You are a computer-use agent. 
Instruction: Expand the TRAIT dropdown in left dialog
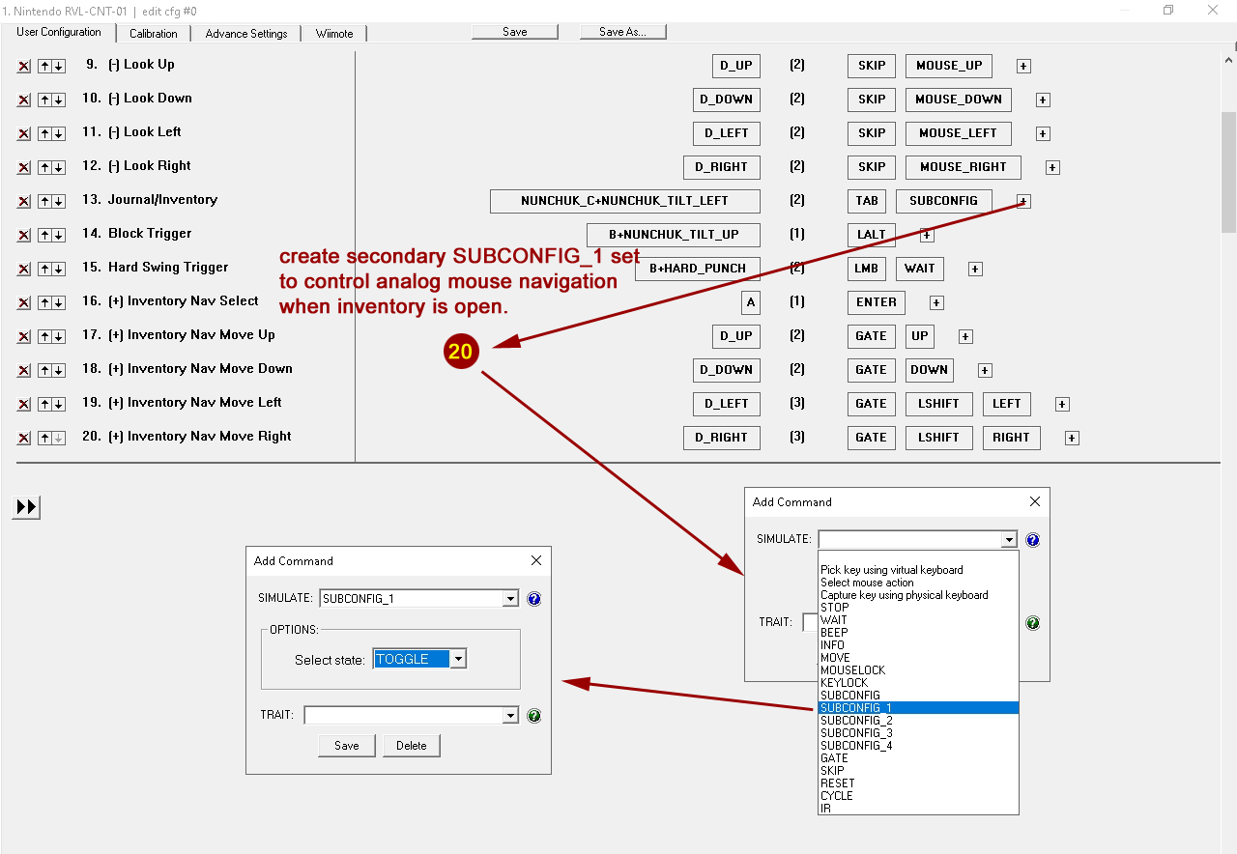pyautogui.click(x=510, y=716)
